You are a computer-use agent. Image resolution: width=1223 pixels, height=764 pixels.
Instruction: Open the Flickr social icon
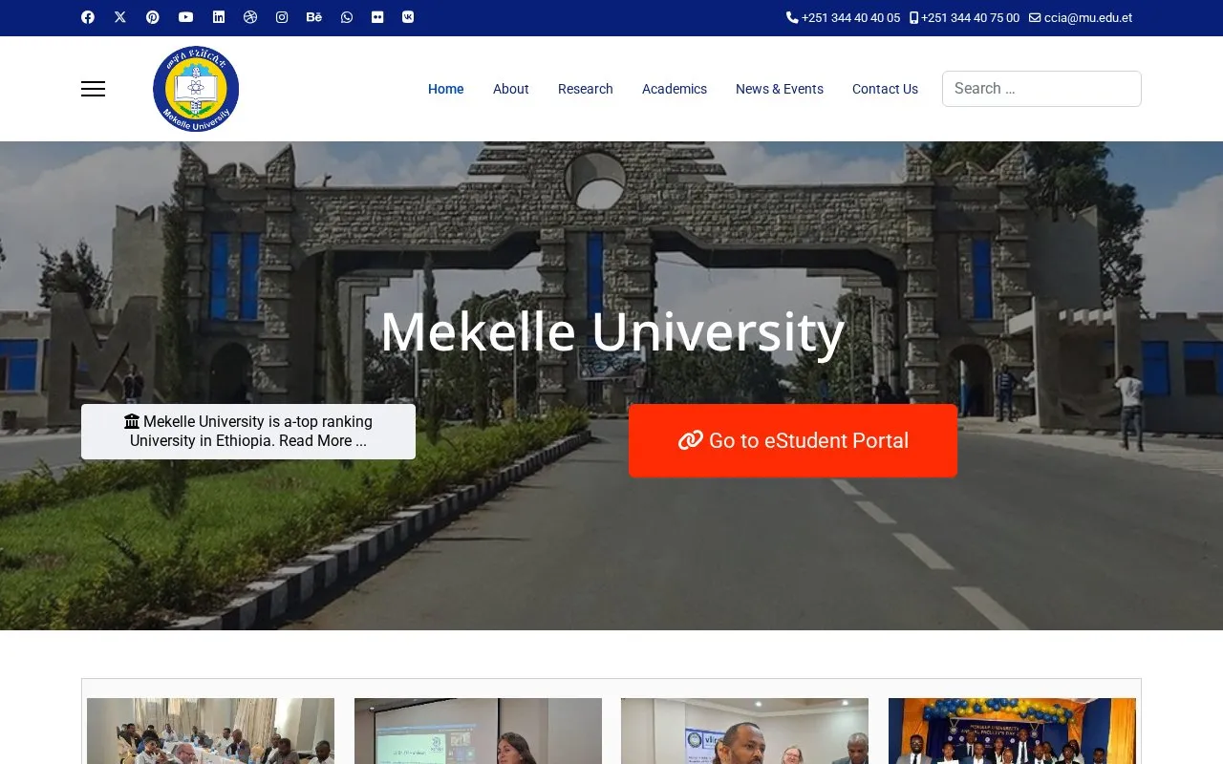click(x=377, y=17)
